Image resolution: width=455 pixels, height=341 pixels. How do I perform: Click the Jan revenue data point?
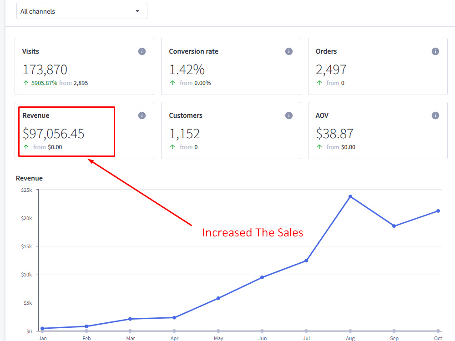point(42,328)
